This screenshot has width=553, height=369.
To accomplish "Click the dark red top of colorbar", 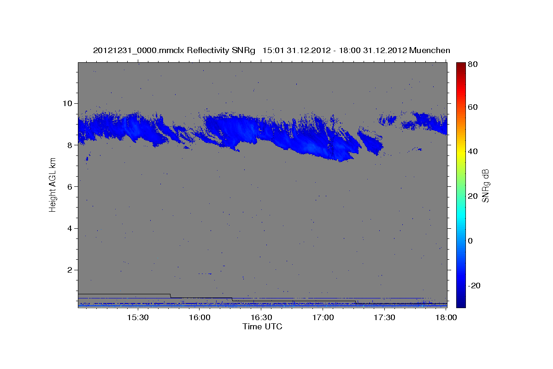I will tap(461, 66).
